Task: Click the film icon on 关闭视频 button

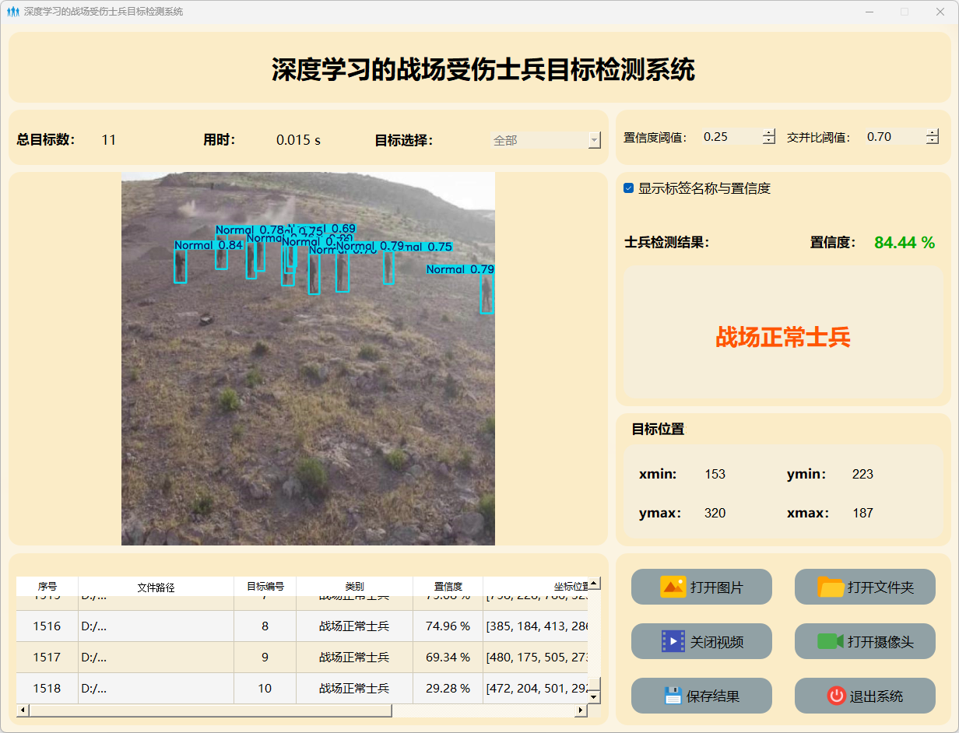Action: click(x=673, y=641)
